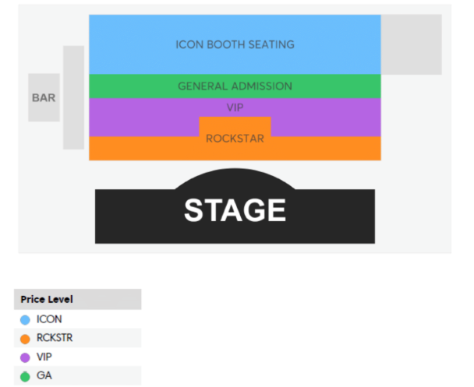The image size is (474, 387).
Task: Click the green GA legend dot
Action: coord(25,375)
